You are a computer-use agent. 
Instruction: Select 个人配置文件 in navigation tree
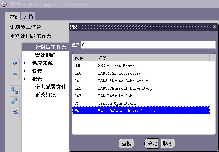click(x=51, y=87)
